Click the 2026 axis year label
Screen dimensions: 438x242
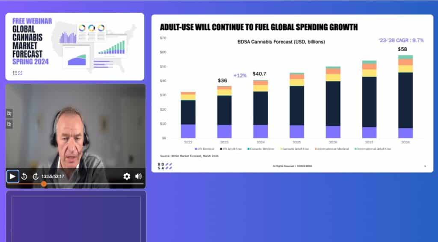333,142
